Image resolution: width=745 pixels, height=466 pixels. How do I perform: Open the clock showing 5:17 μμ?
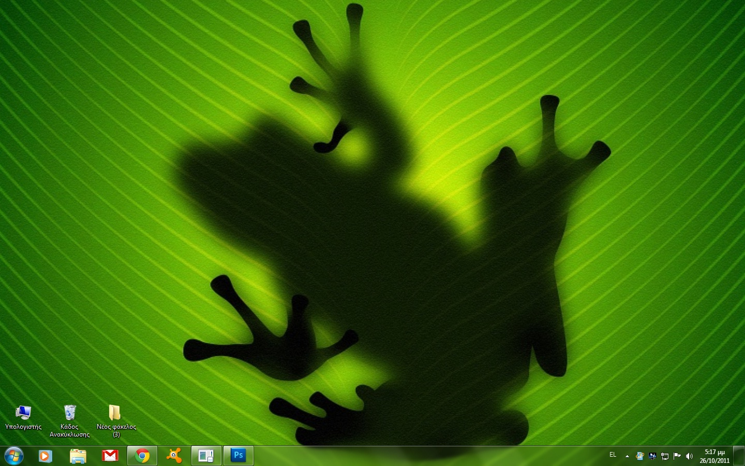tap(714, 456)
